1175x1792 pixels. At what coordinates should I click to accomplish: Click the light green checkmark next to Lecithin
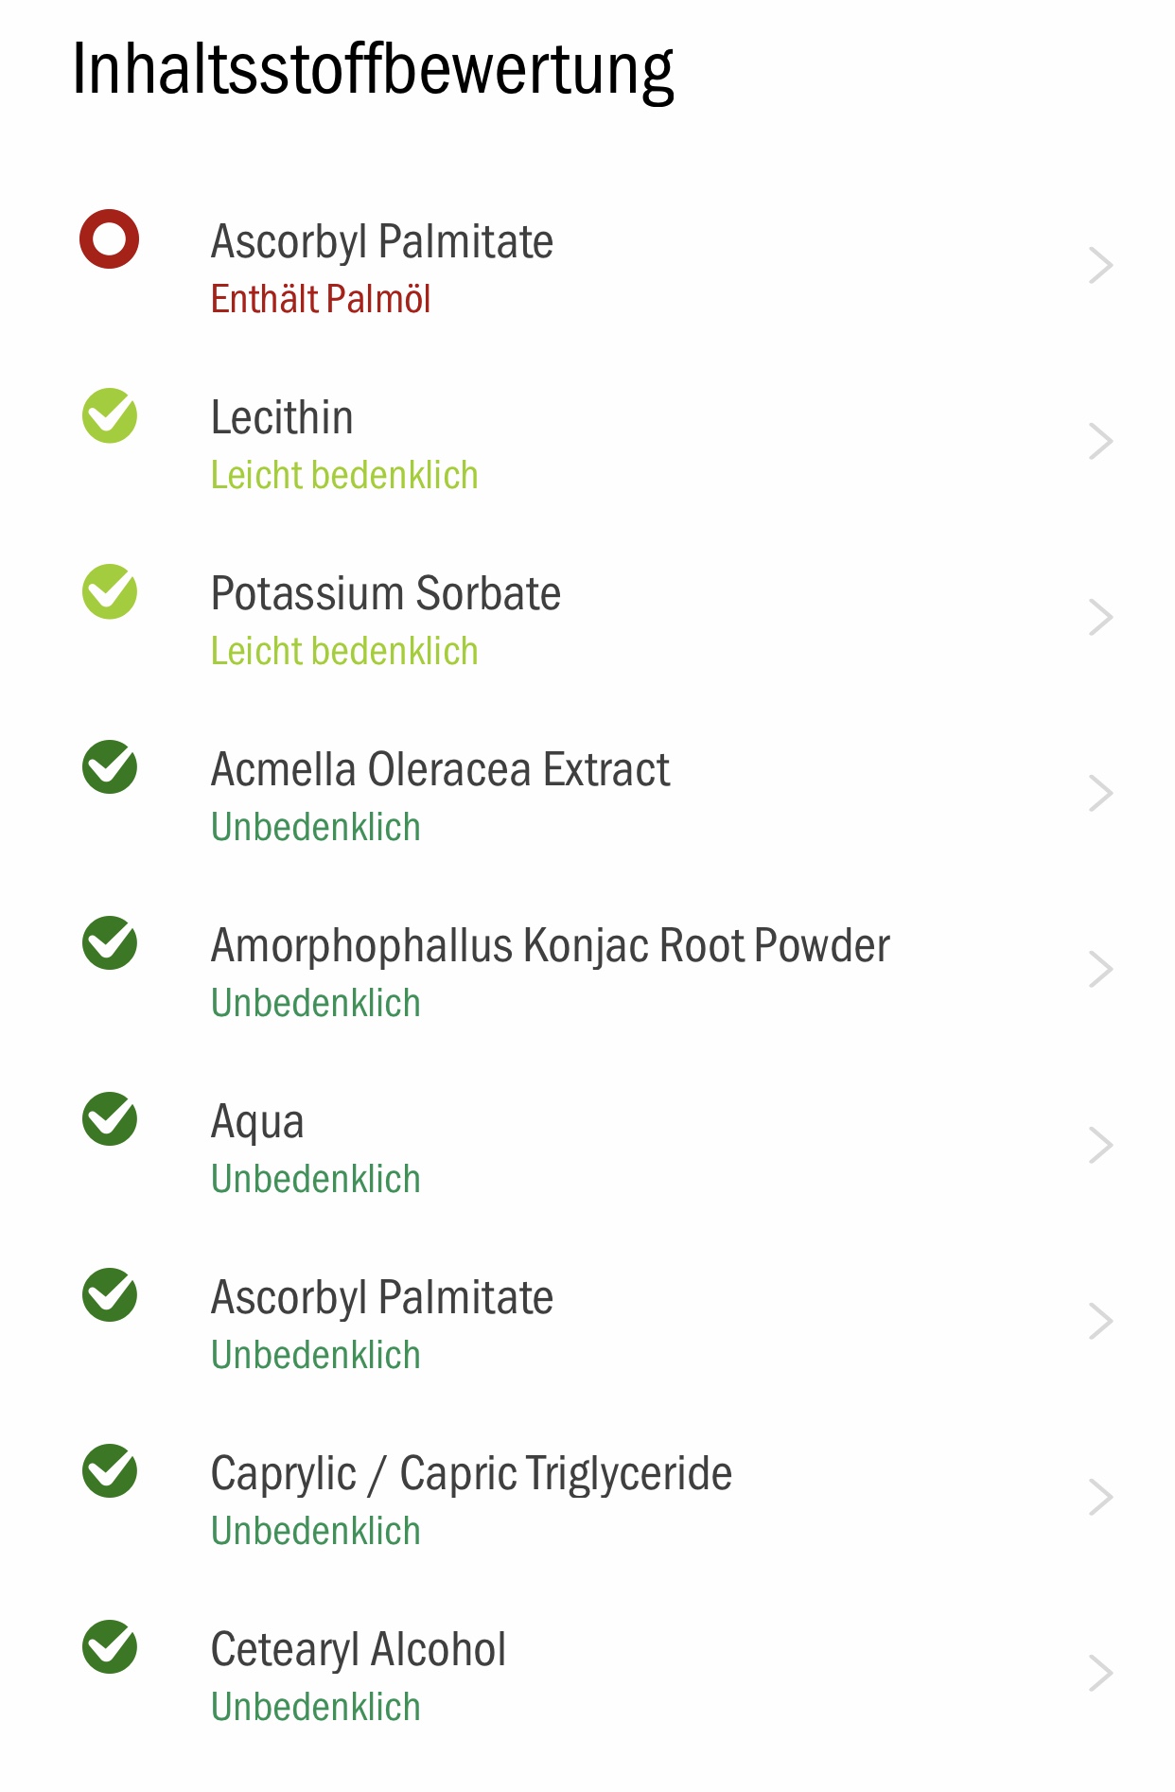pos(110,415)
